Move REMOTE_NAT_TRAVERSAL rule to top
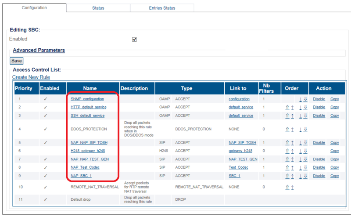Viewport: 351px width, 217px height. pyautogui.click(x=287, y=187)
